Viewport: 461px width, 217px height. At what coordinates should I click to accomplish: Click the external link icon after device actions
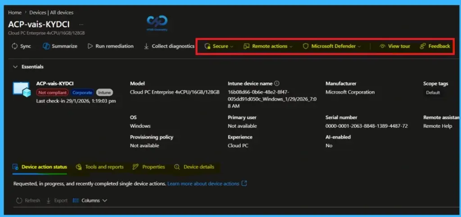coord(244,184)
